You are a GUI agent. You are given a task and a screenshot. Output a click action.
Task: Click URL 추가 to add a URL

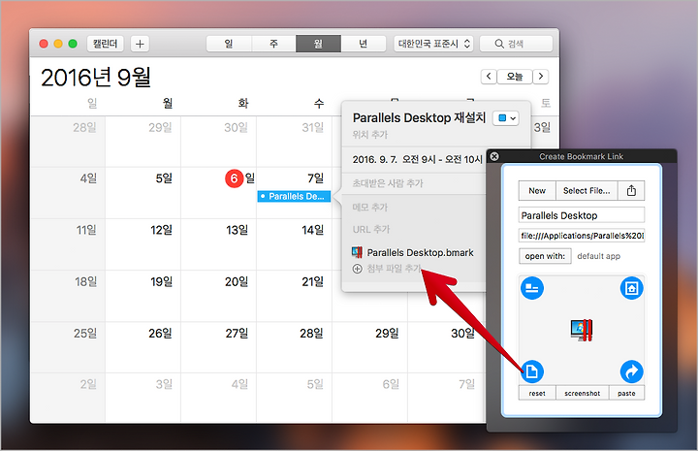coord(370,229)
